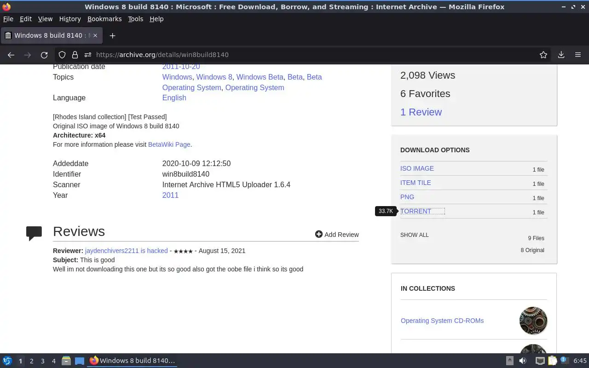Open the Edit menu
Image resolution: width=589 pixels, height=368 pixels.
[x=26, y=19]
